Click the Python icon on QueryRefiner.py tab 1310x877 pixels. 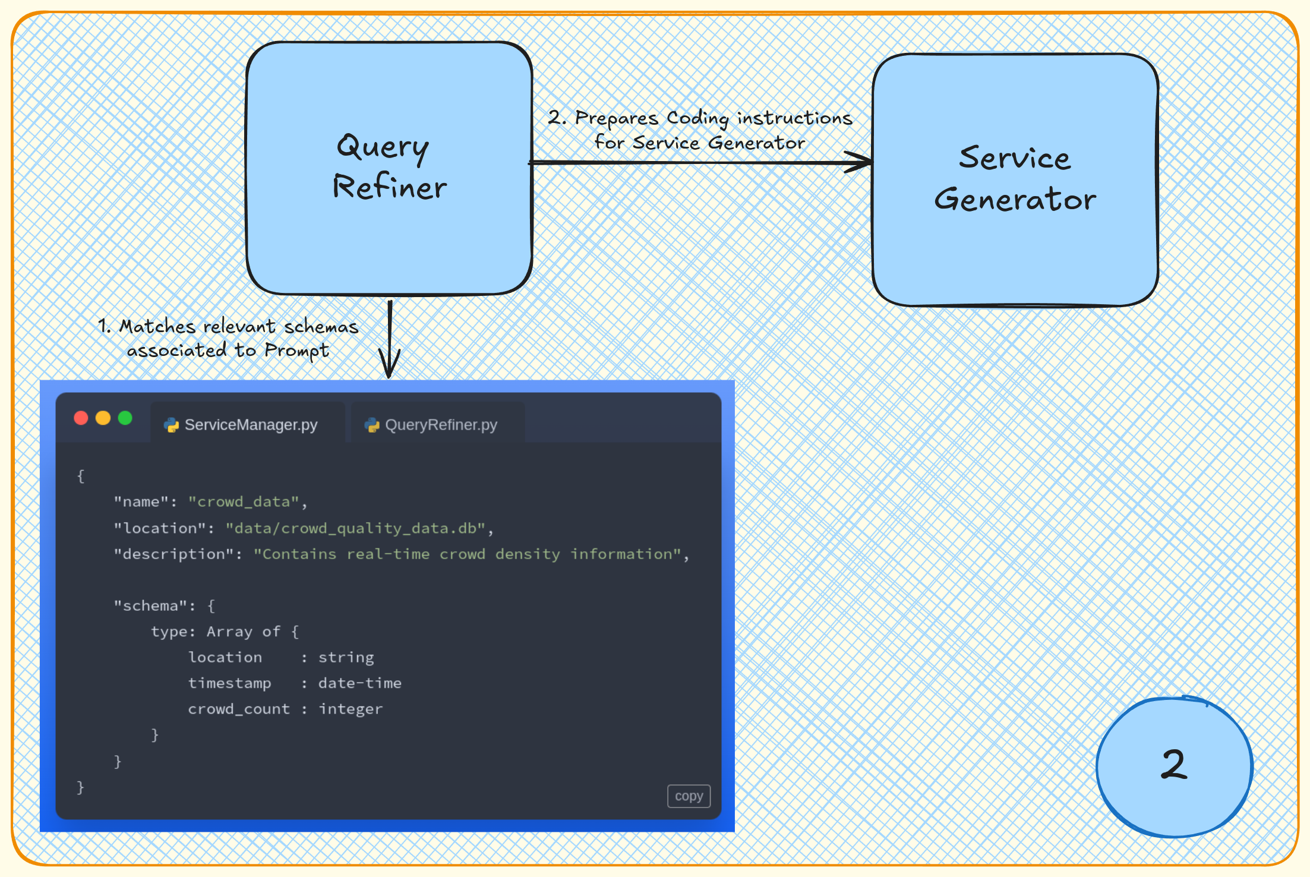pyautogui.click(x=373, y=424)
